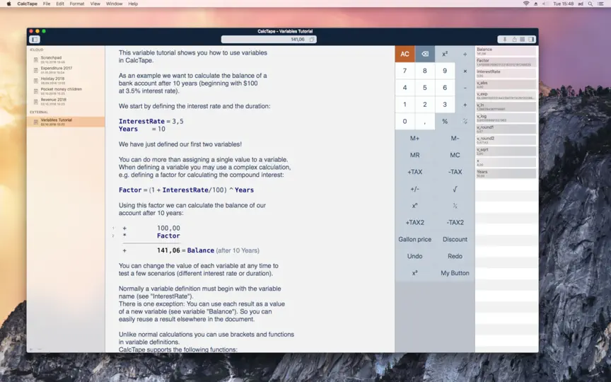611x382 pixels.
Task: Click the My Button custom key
Action: pyautogui.click(x=455, y=273)
